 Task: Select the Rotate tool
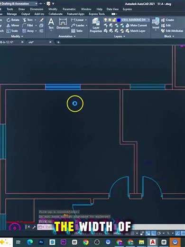(x=13, y=20)
